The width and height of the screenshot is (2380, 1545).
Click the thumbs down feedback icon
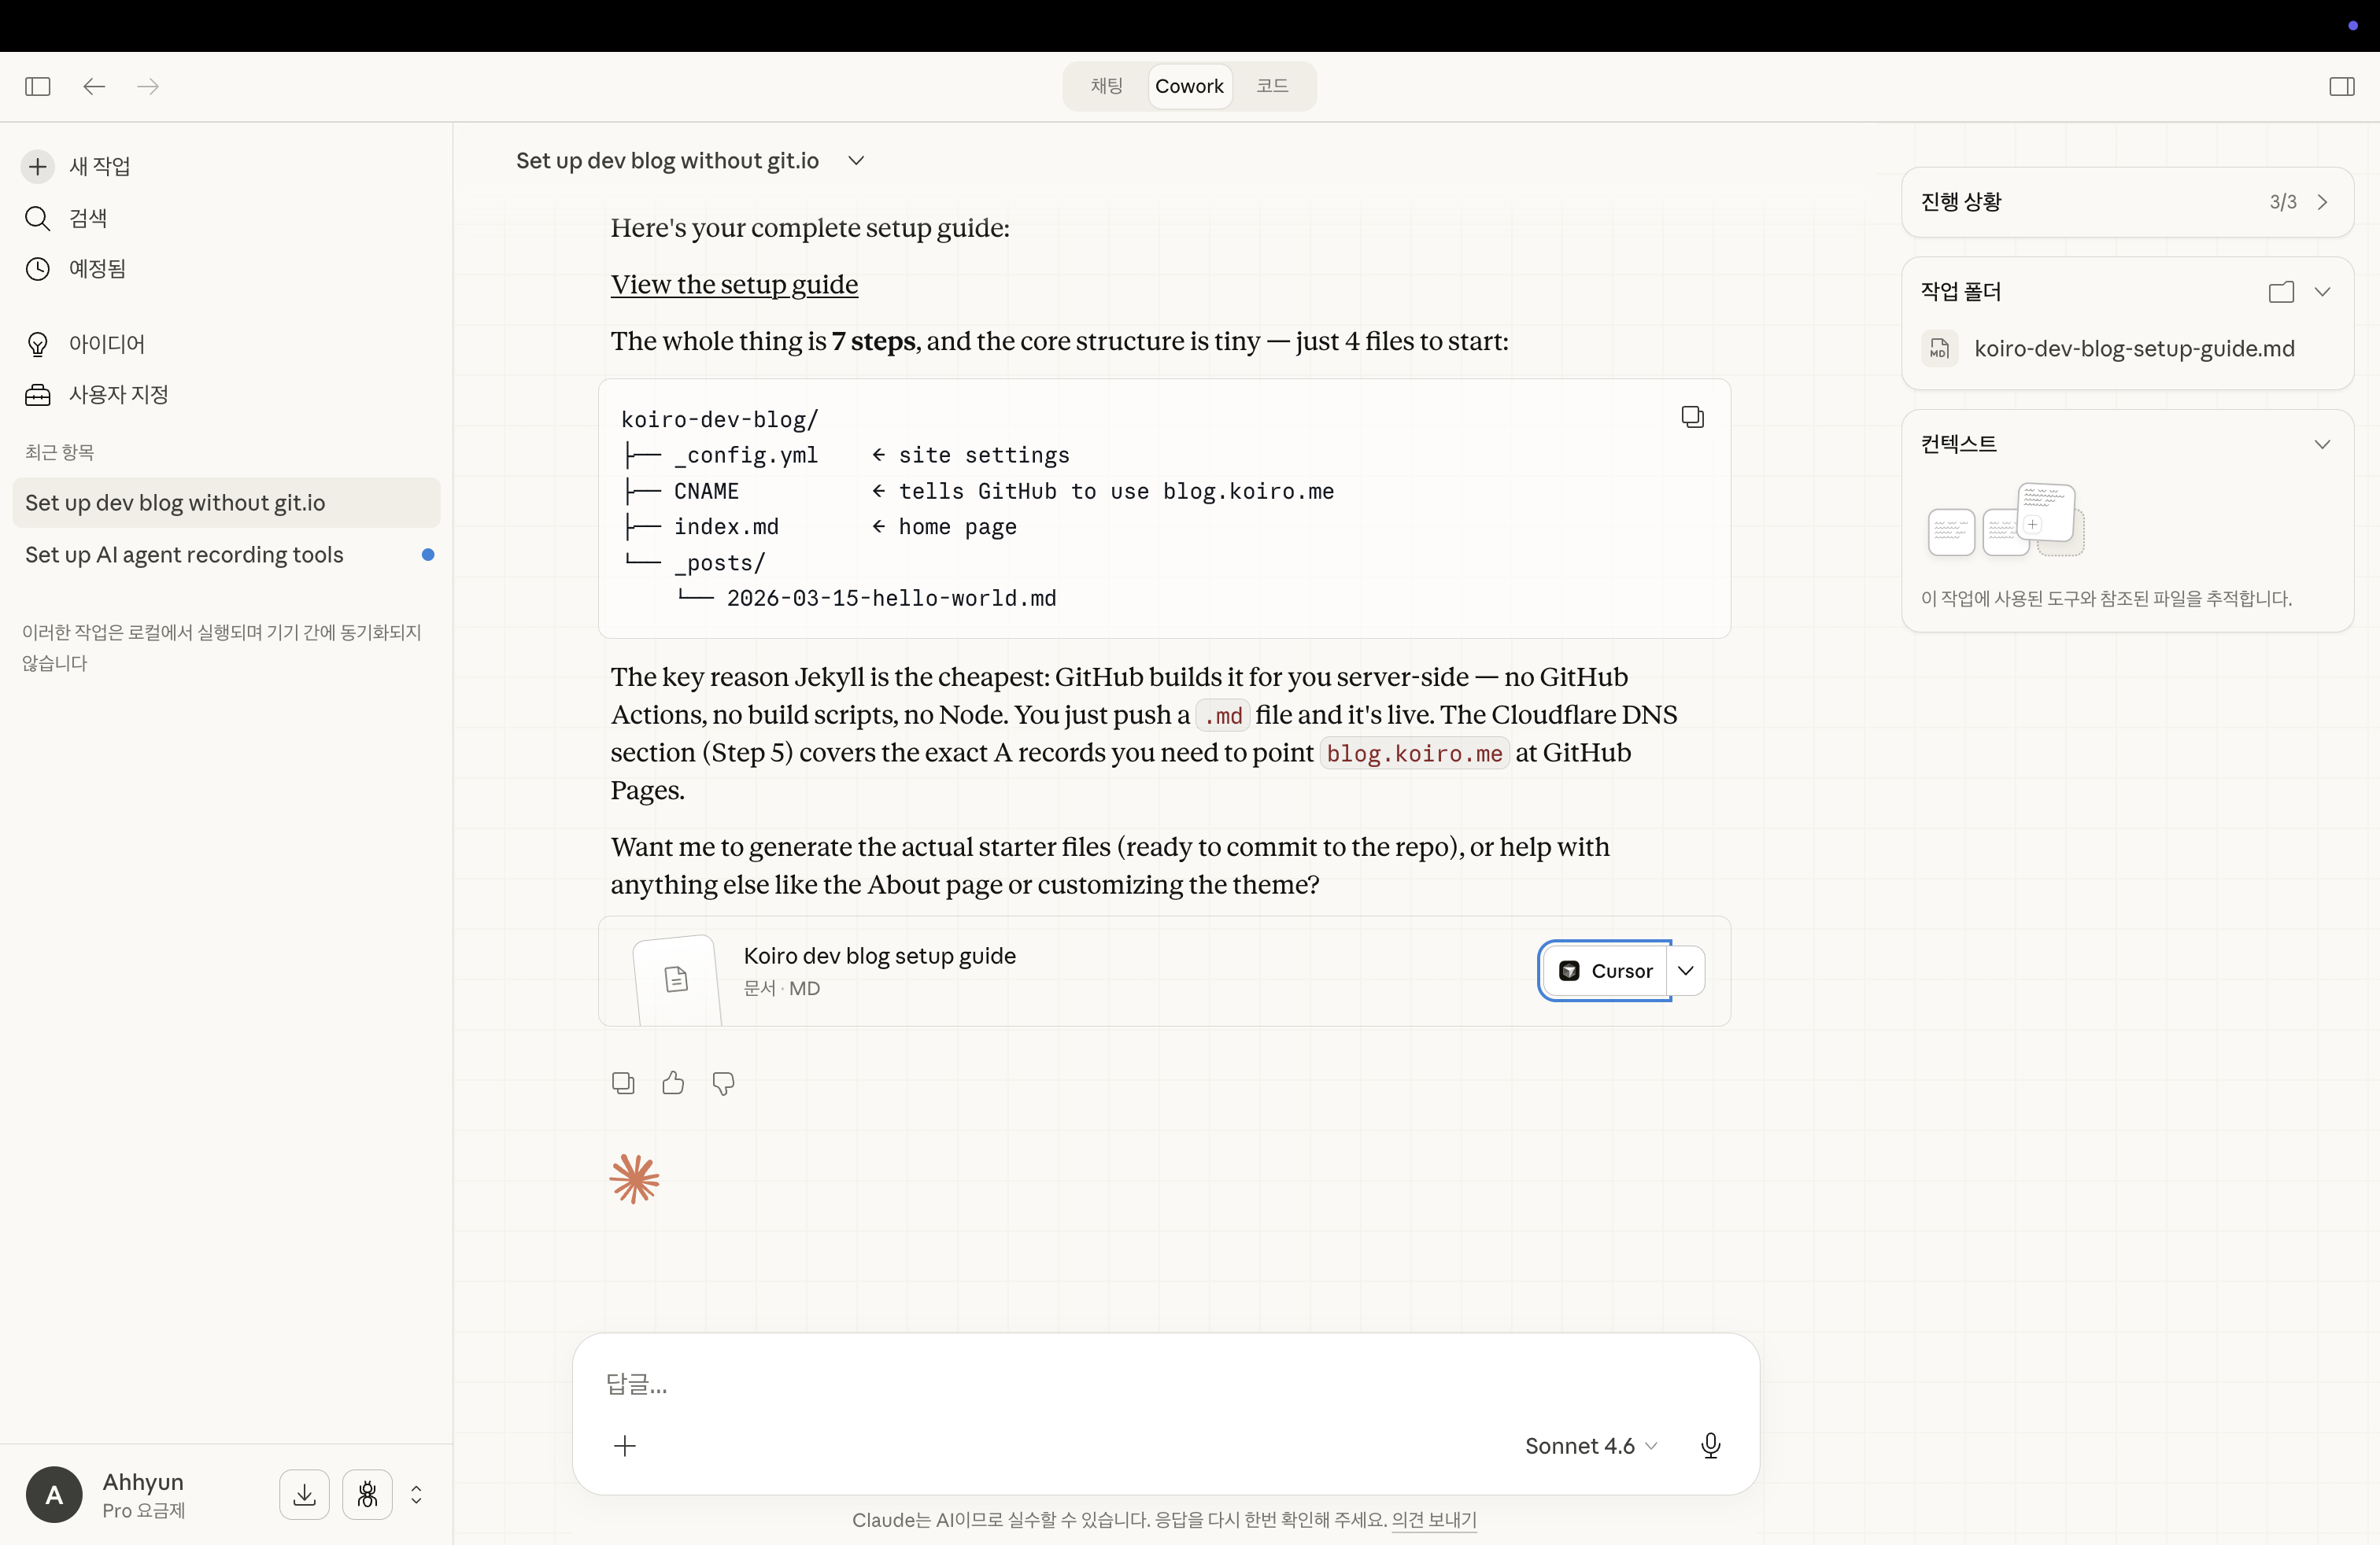point(723,1082)
